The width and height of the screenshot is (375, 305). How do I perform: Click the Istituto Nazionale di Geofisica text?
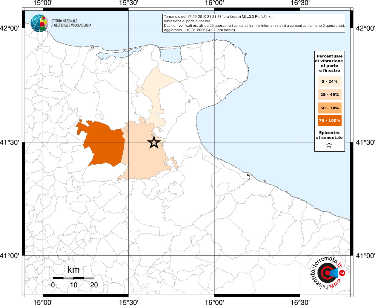(71, 23)
